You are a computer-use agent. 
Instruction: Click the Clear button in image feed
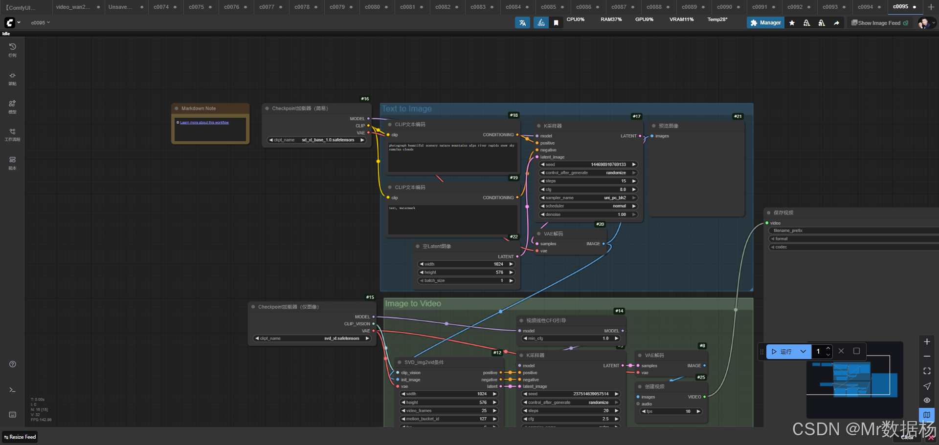[908, 438]
